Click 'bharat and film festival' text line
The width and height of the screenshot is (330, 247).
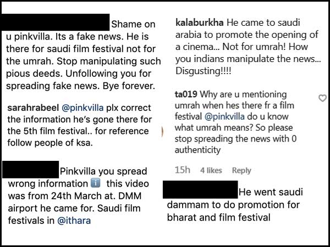tap(219, 217)
